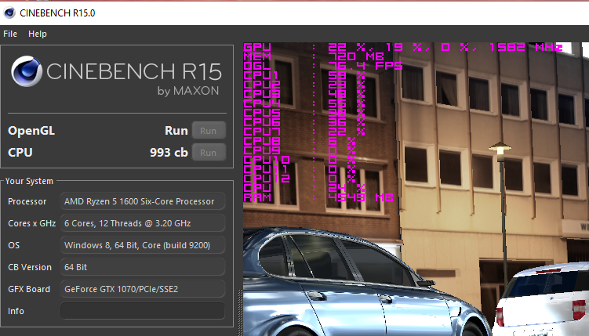Click the by MAXON text
The width and height of the screenshot is (589, 336).
[x=188, y=91]
